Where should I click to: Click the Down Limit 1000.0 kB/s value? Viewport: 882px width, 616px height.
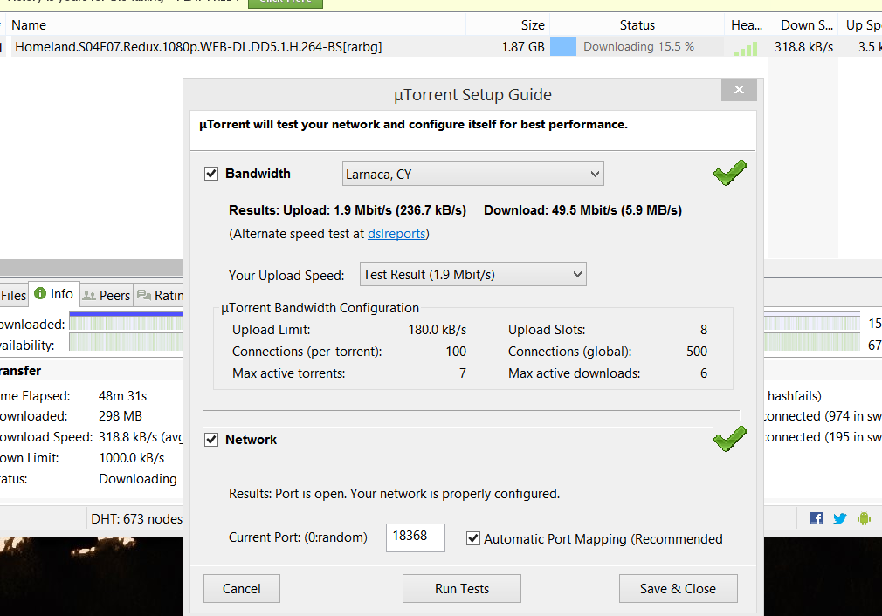coord(132,458)
